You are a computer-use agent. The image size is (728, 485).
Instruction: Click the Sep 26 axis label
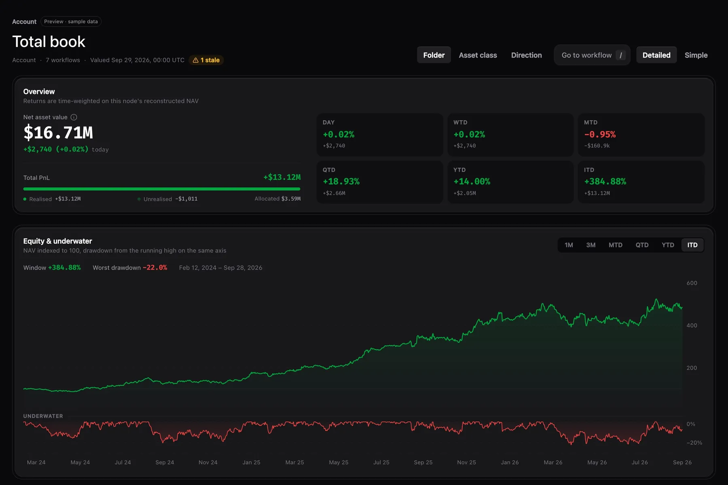click(682, 462)
